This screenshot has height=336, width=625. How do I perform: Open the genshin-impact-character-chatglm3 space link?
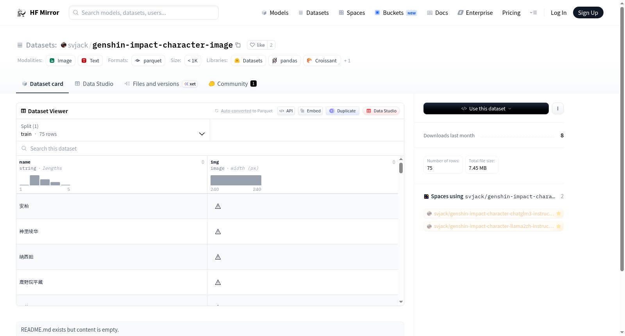click(x=494, y=213)
